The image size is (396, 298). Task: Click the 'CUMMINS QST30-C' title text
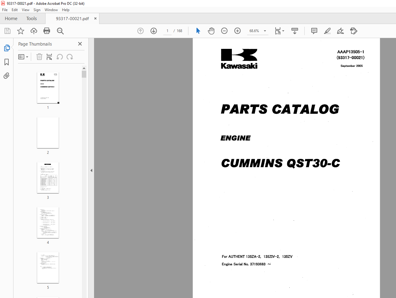tap(281, 163)
